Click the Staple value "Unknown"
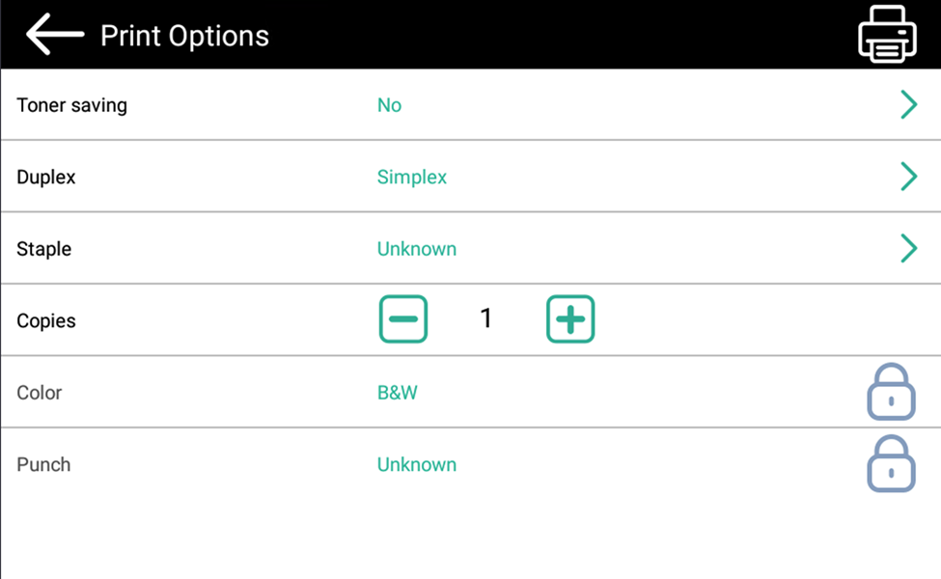Image resolution: width=941 pixels, height=579 pixels. 416,249
